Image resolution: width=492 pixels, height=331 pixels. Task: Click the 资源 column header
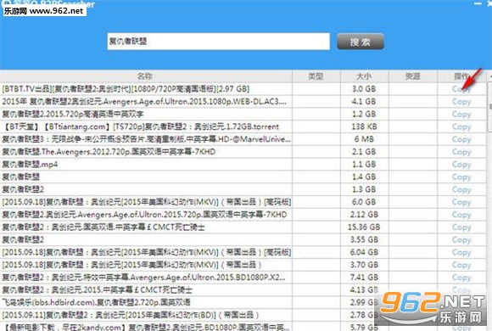(x=413, y=76)
